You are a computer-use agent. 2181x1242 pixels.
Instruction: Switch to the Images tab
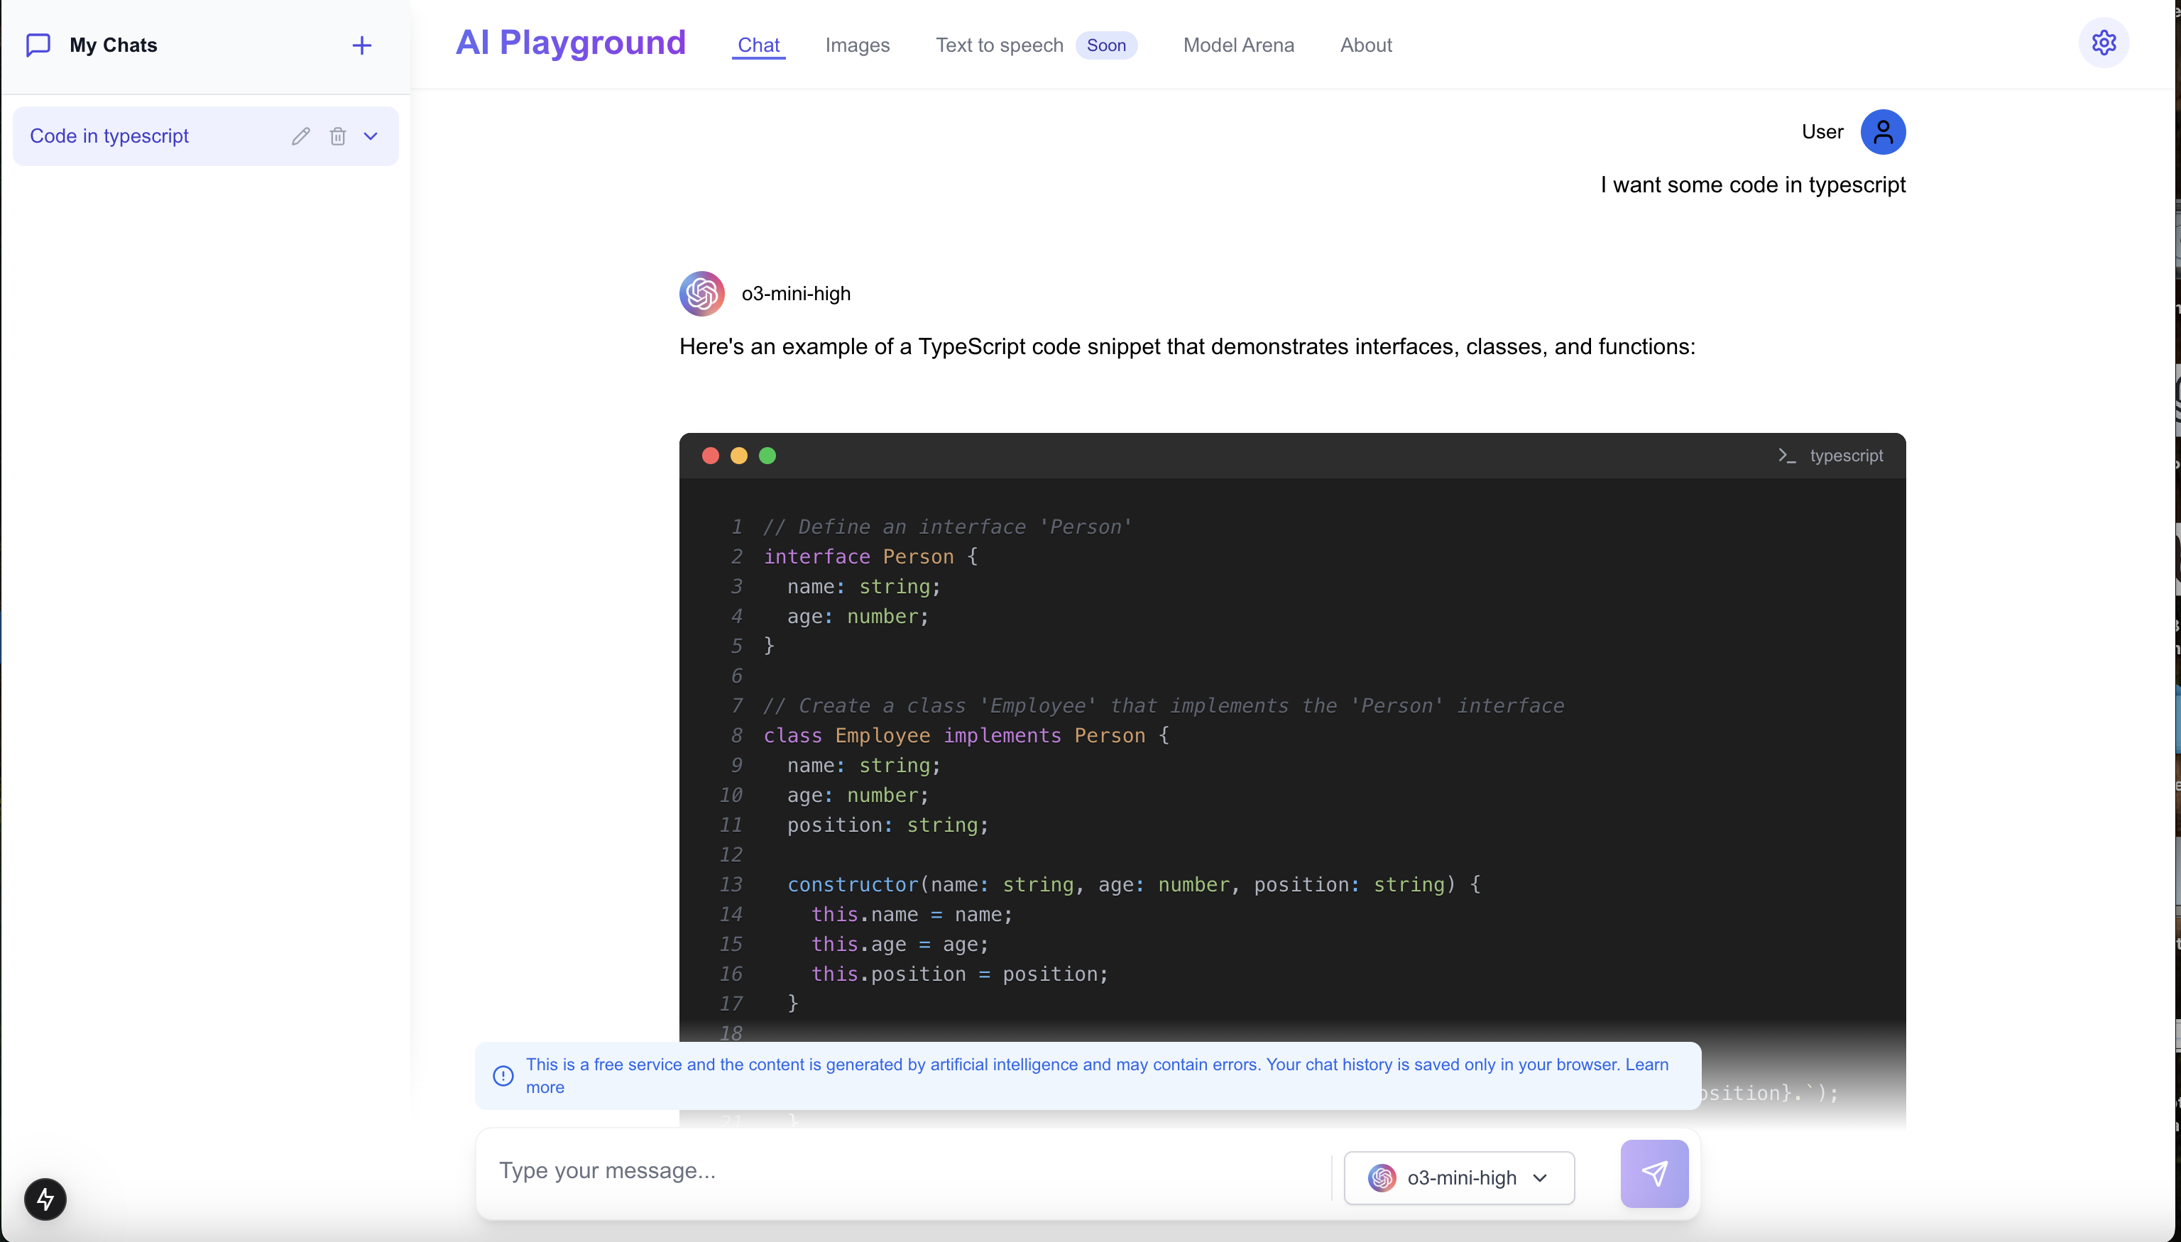(857, 45)
